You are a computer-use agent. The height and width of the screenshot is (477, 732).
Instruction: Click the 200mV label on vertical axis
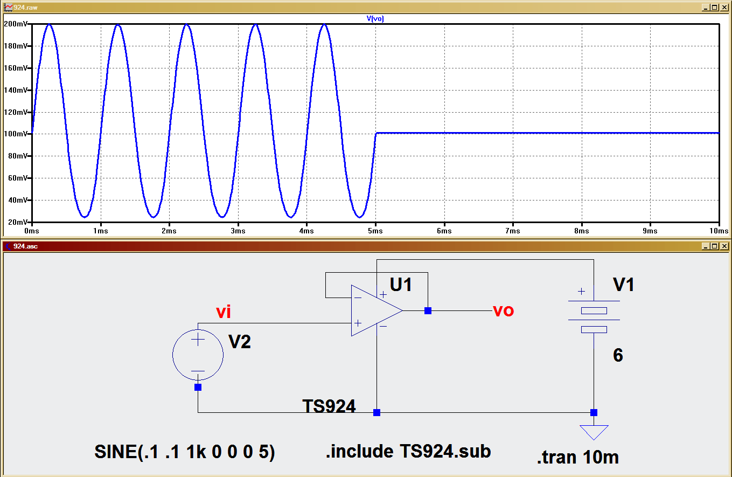pyautogui.click(x=16, y=24)
